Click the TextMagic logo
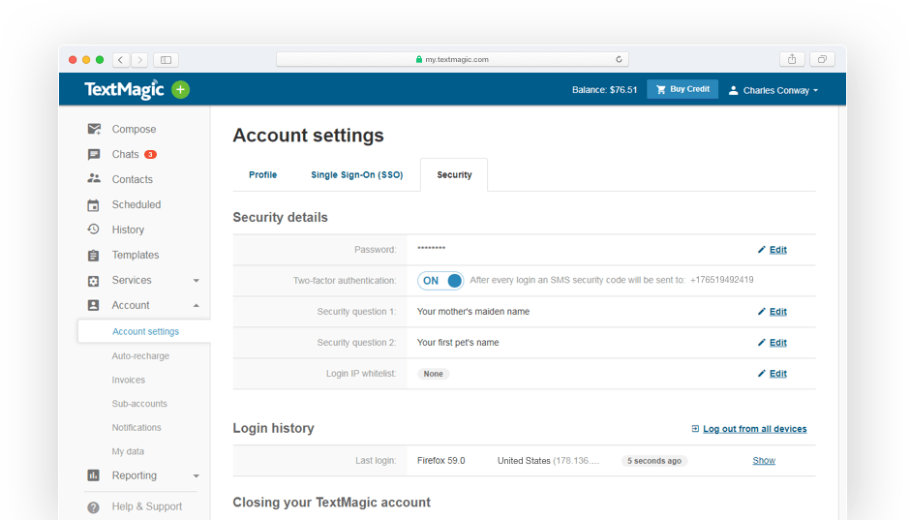Screen dimensions: 910x520 124,89
